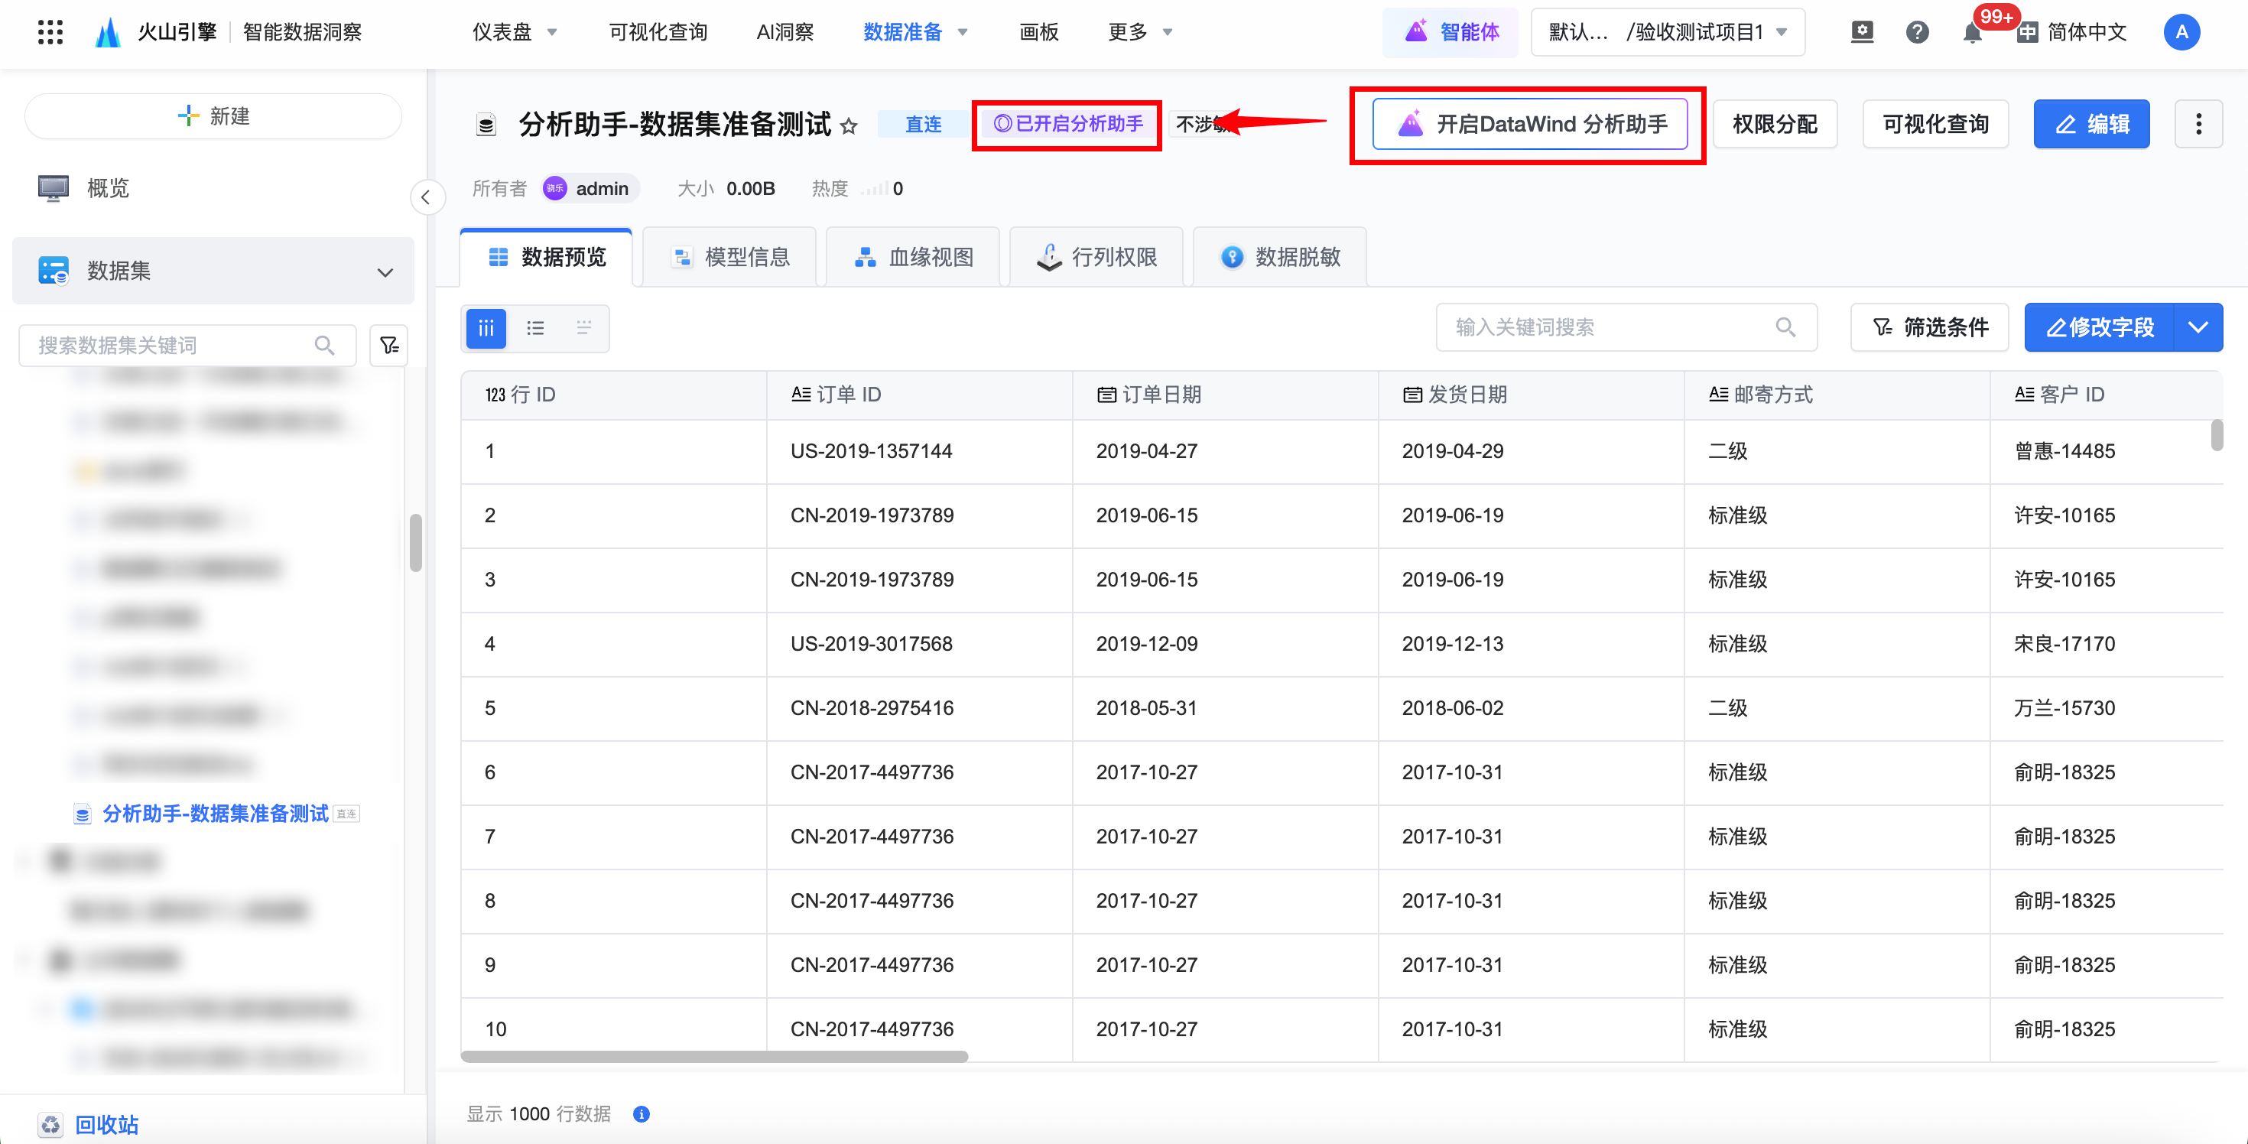Expand the More menu dropdown
Viewport: 2248px width, 1144px height.
(x=1168, y=32)
